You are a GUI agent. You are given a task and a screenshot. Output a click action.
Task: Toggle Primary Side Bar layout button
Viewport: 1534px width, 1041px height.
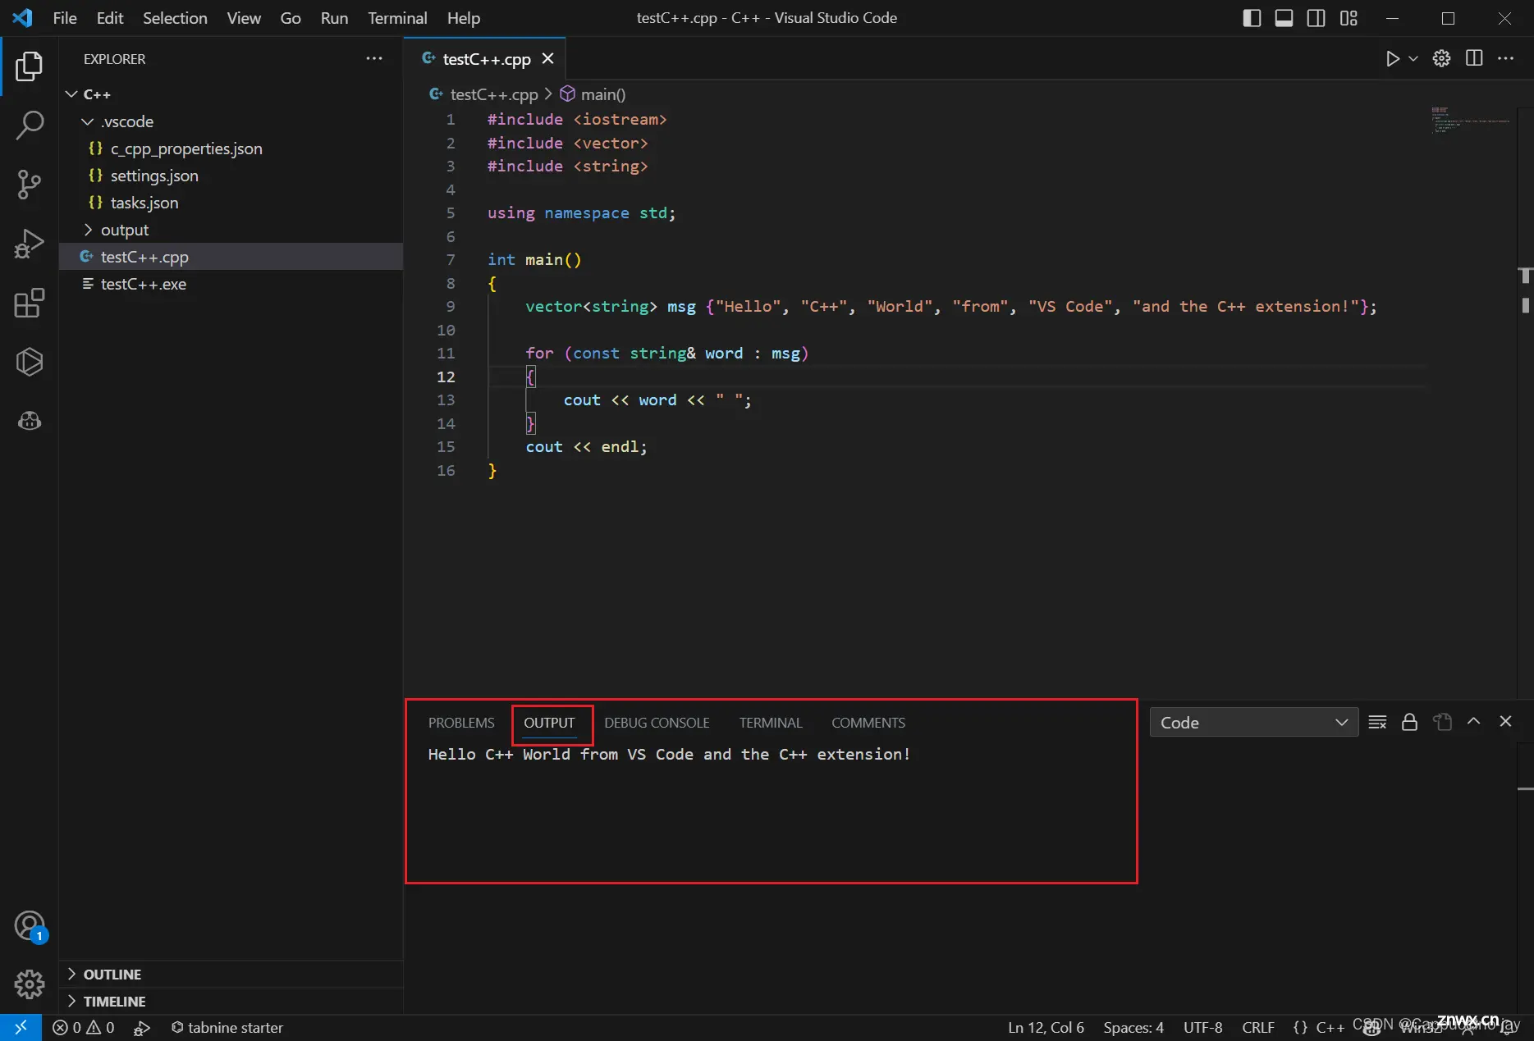1252,18
